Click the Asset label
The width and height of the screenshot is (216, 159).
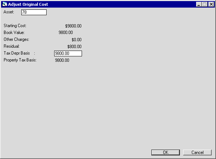9,12
